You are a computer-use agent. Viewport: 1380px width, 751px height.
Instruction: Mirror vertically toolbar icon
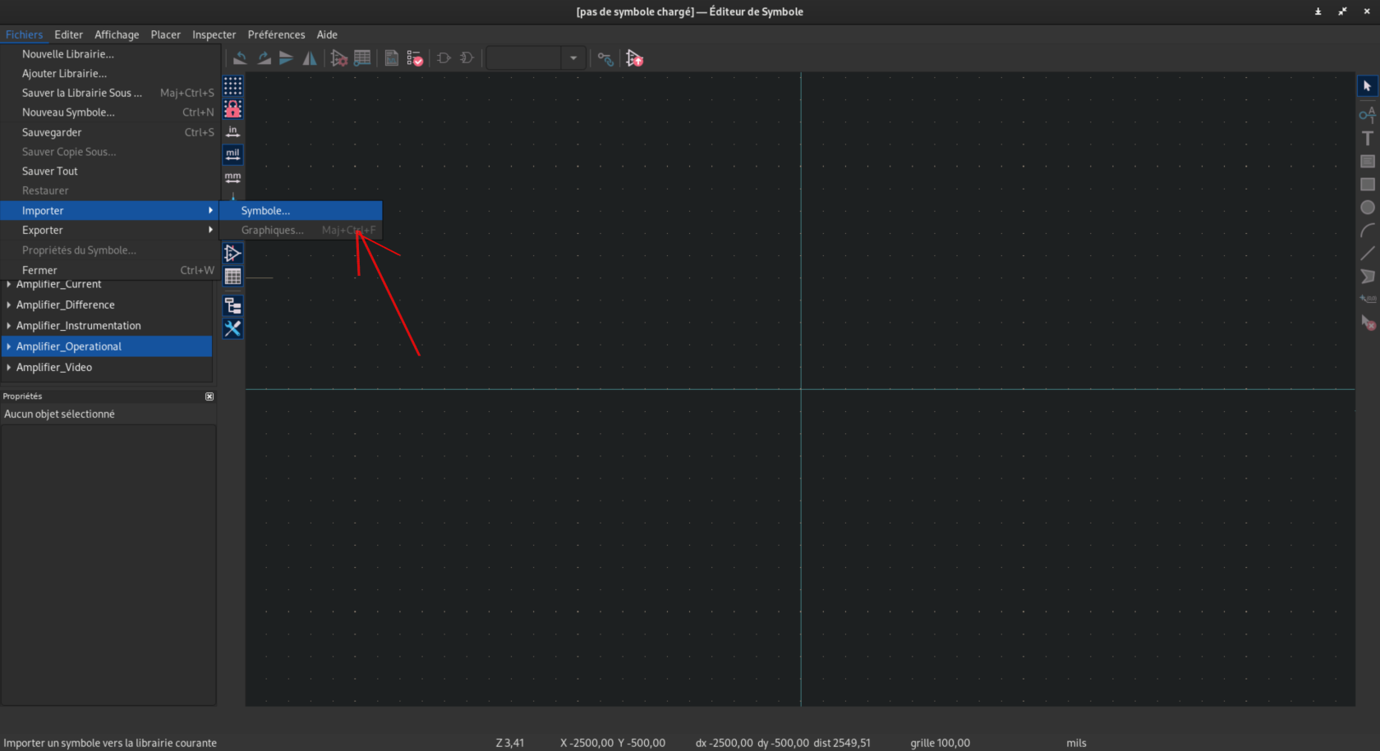click(286, 58)
